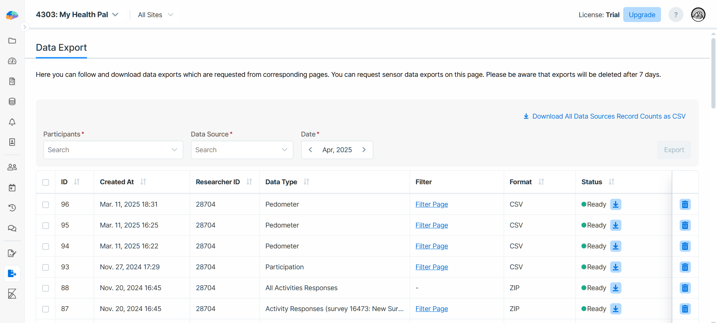Delete export ID 93 with trash icon
This screenshot has width=717, height=323.
click(x=685, y=267)
